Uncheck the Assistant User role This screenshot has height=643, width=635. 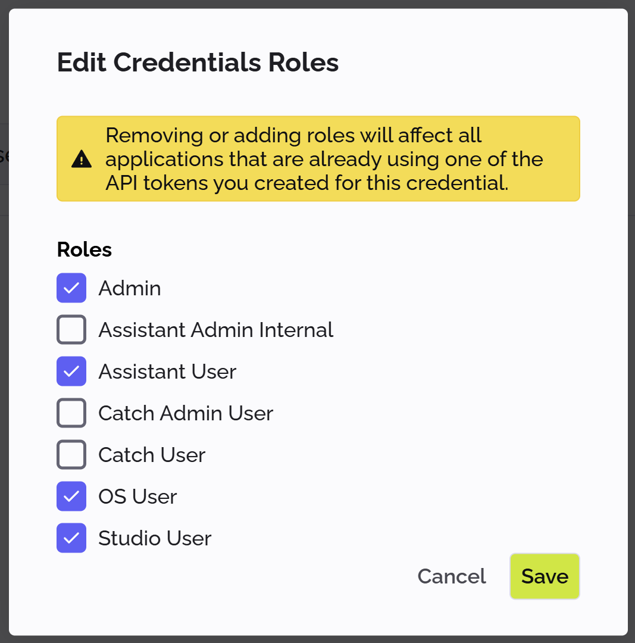(71, 371)
